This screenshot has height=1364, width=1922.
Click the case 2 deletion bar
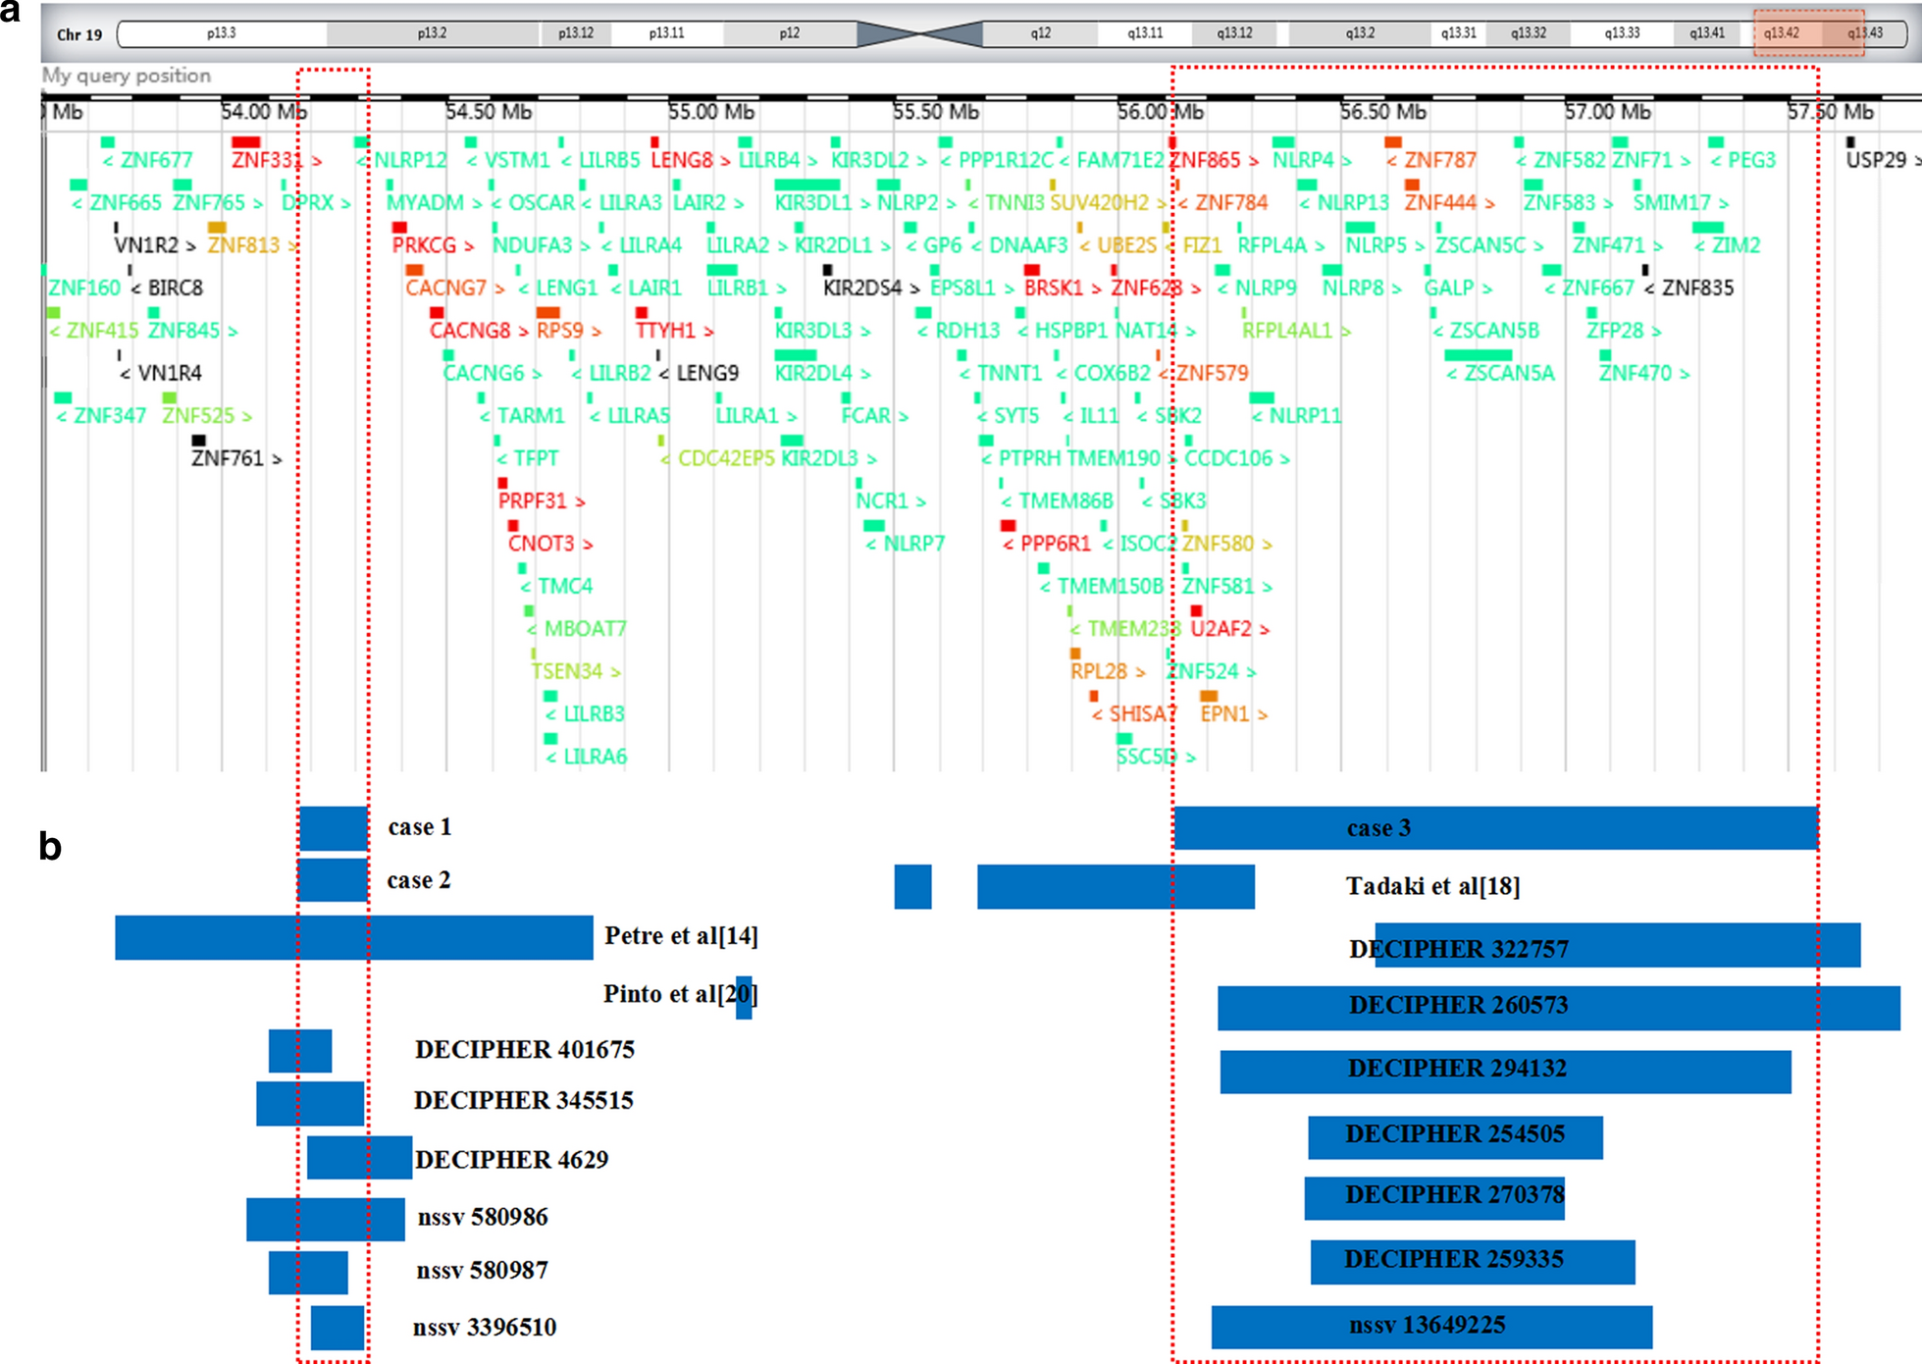point(333,880)
